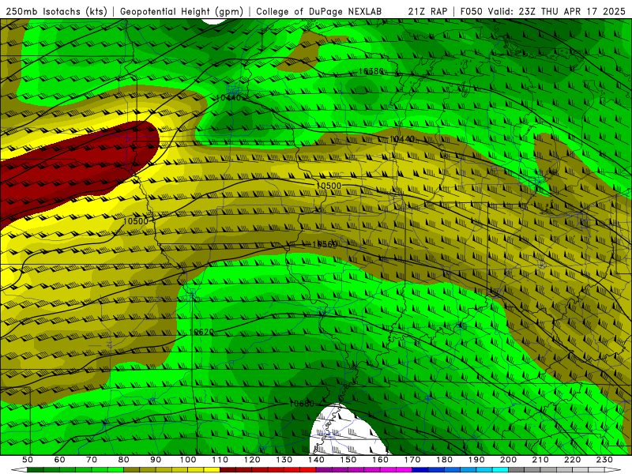This screenshot has height=474, width=632.
Task: Select the 210 value on the colorbar scale
Action: click(x=541, y=460)
